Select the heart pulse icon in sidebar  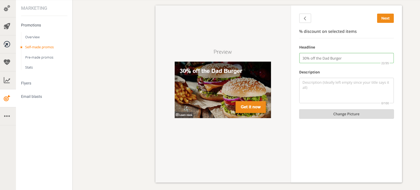[x=7, y=62]
